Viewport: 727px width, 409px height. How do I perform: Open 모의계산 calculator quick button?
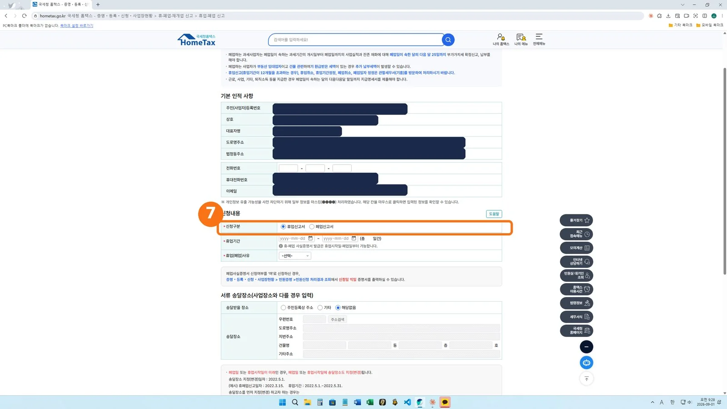(576, 248)
